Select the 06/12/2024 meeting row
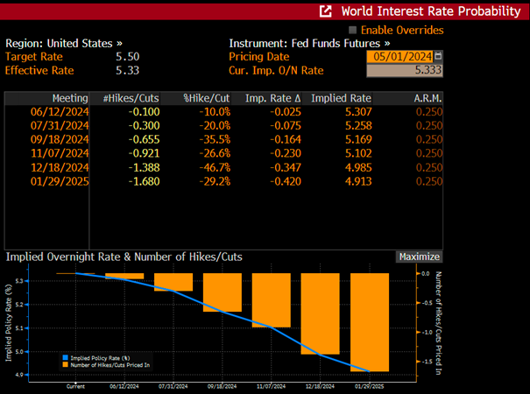The image size is (530, 394). pos(223,112)
